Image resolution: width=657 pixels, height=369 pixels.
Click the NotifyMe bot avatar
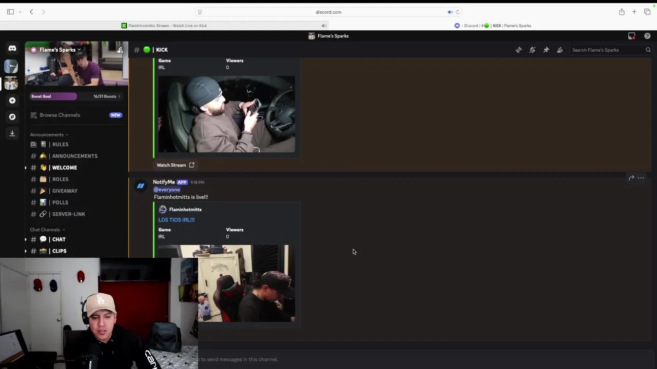tap(140, 186)
